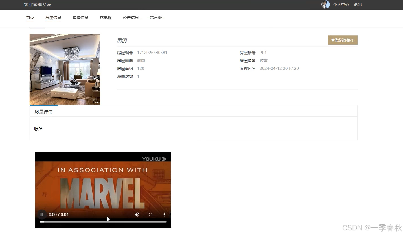Screen dimensions: 403x235
Task: Click the 位置 value beside 房屋位置
Action: pos(264,60)
